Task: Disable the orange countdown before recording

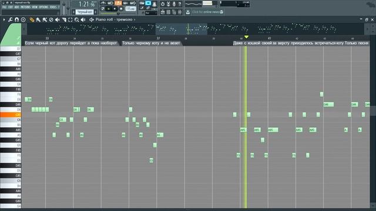Action: (x=118, y=3)
